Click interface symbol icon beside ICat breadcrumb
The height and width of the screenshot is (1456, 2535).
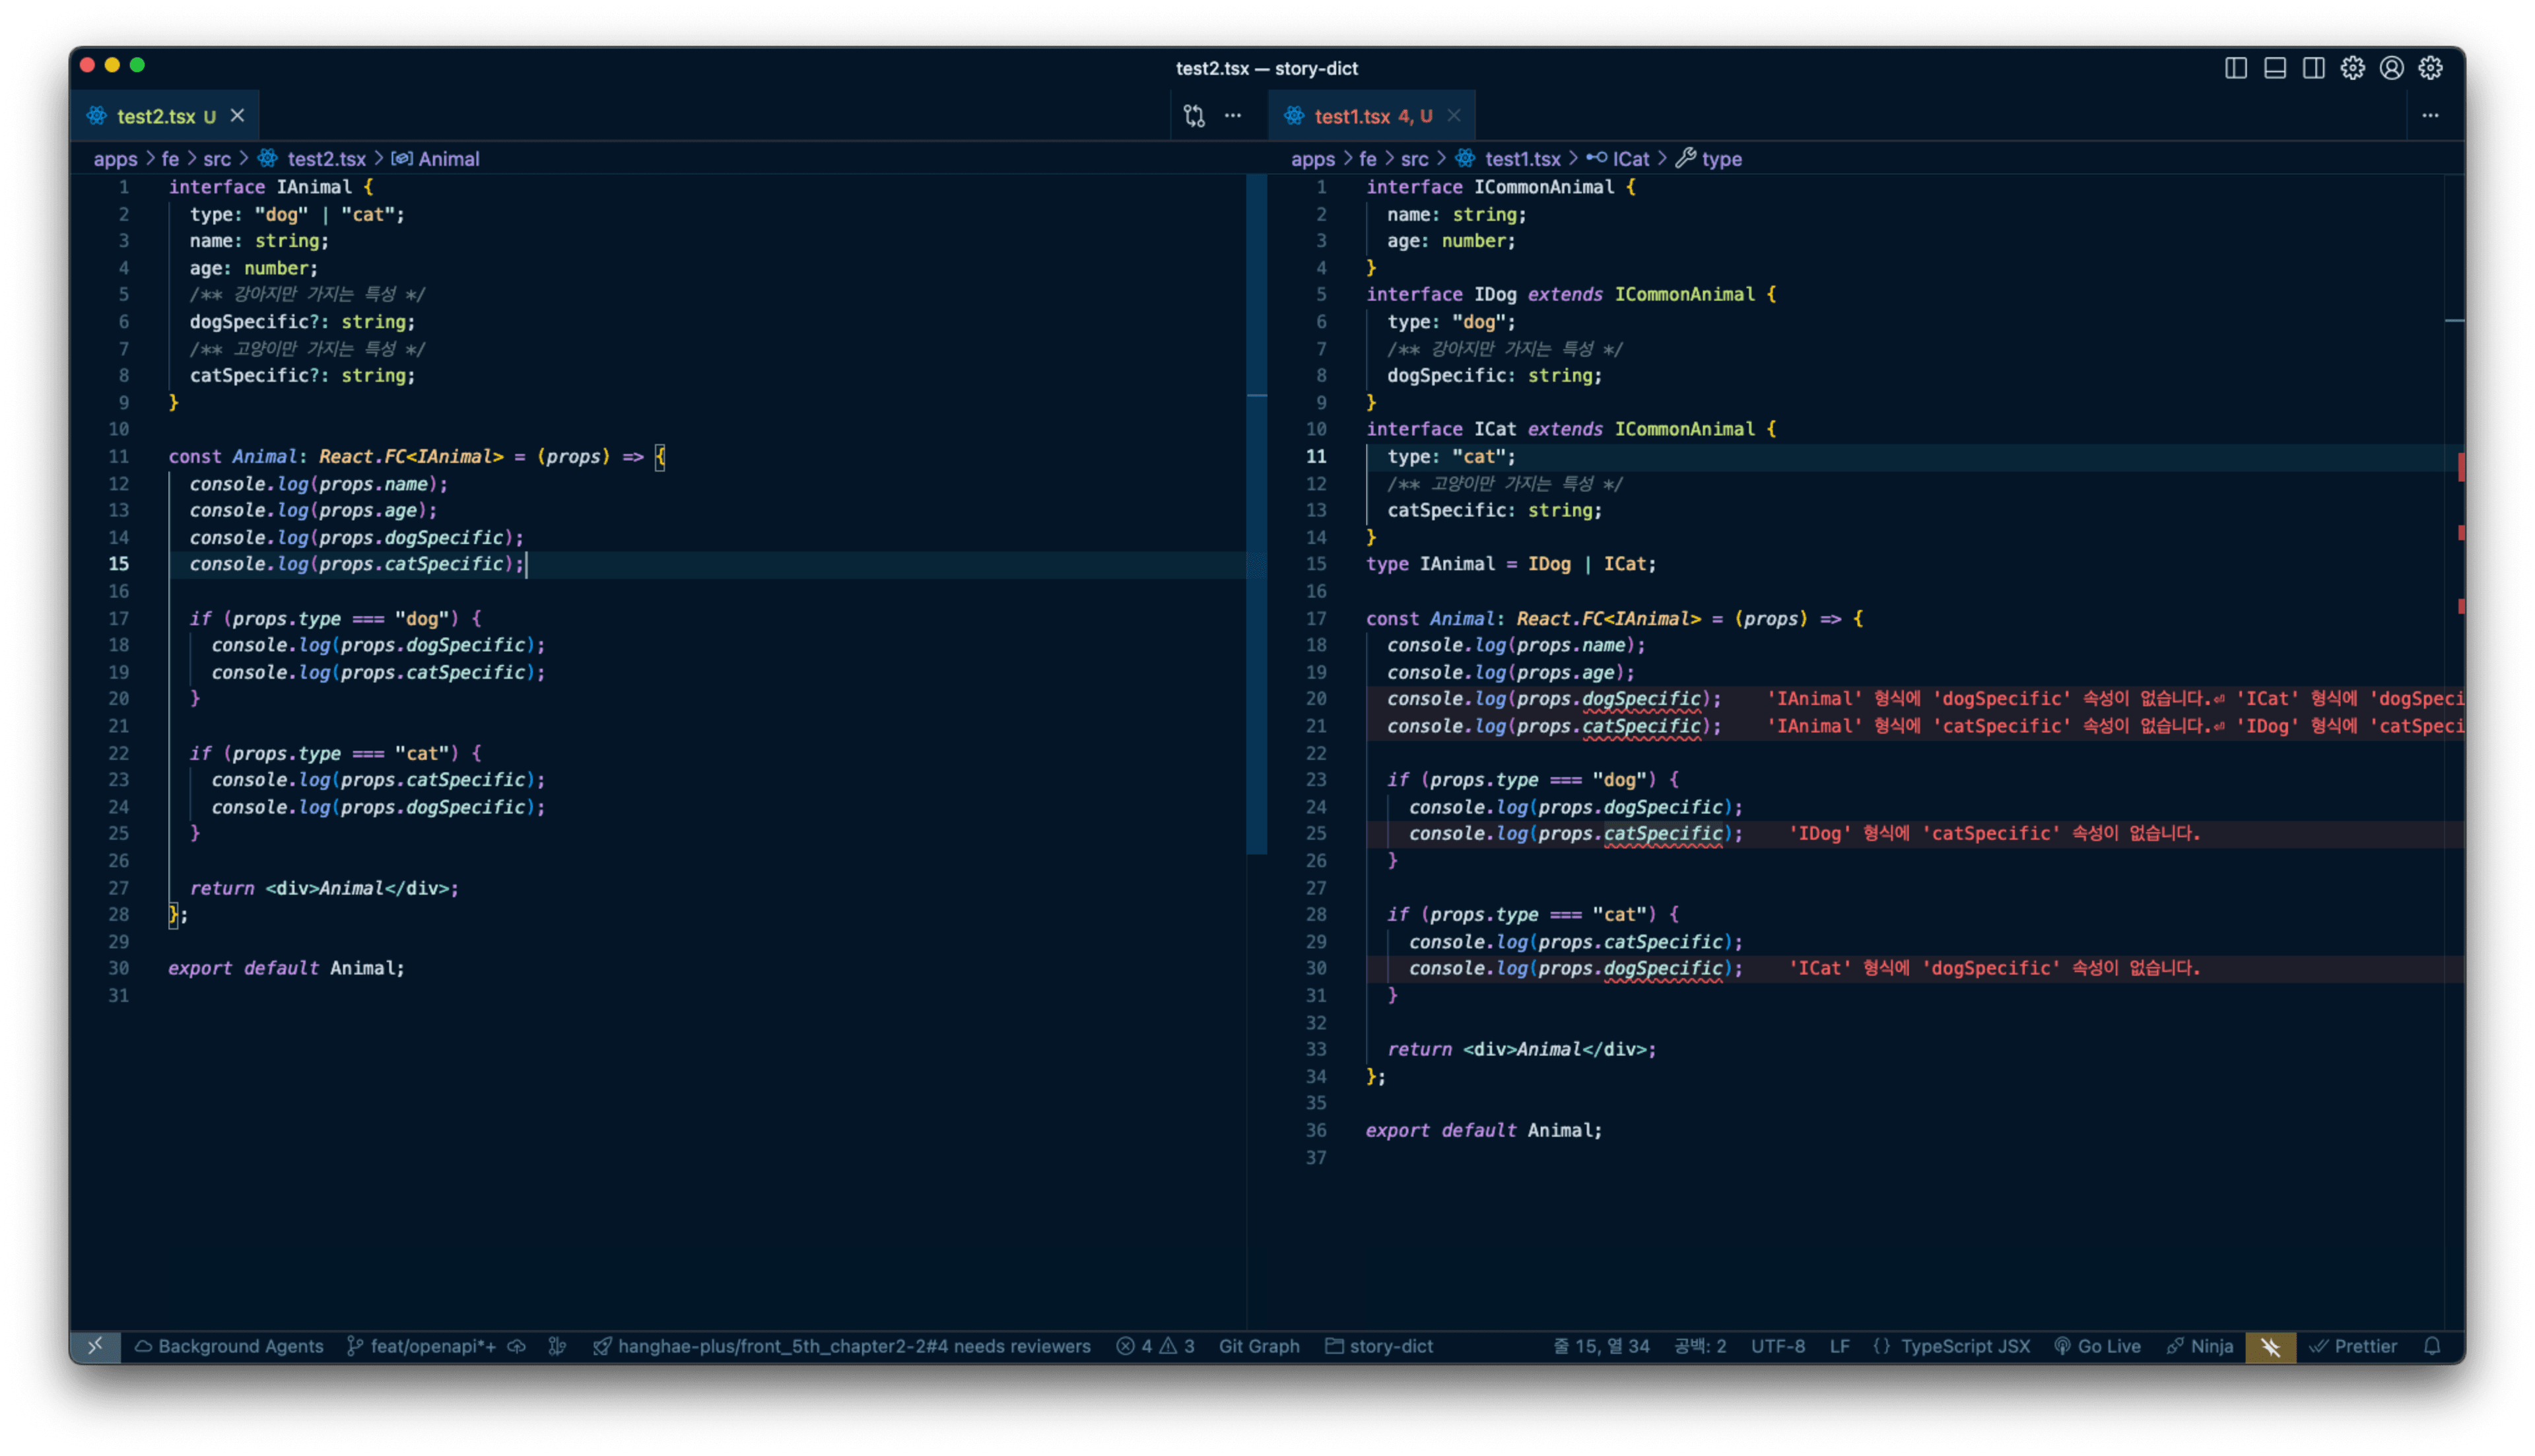(1596, 158)
